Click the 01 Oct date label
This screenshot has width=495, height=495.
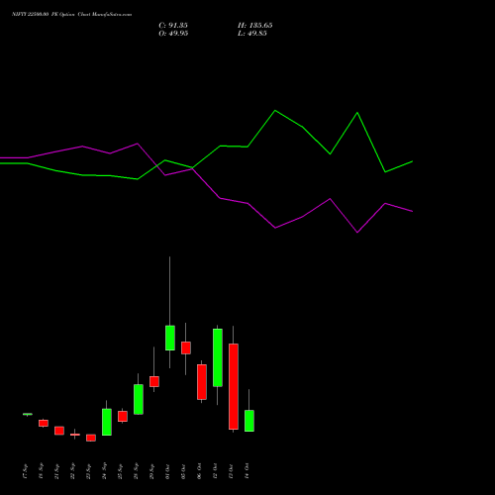tap(167, 471)
